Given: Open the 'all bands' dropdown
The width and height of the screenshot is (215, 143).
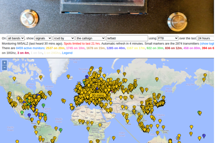Looking at the screenshot, I should [16, 38].
